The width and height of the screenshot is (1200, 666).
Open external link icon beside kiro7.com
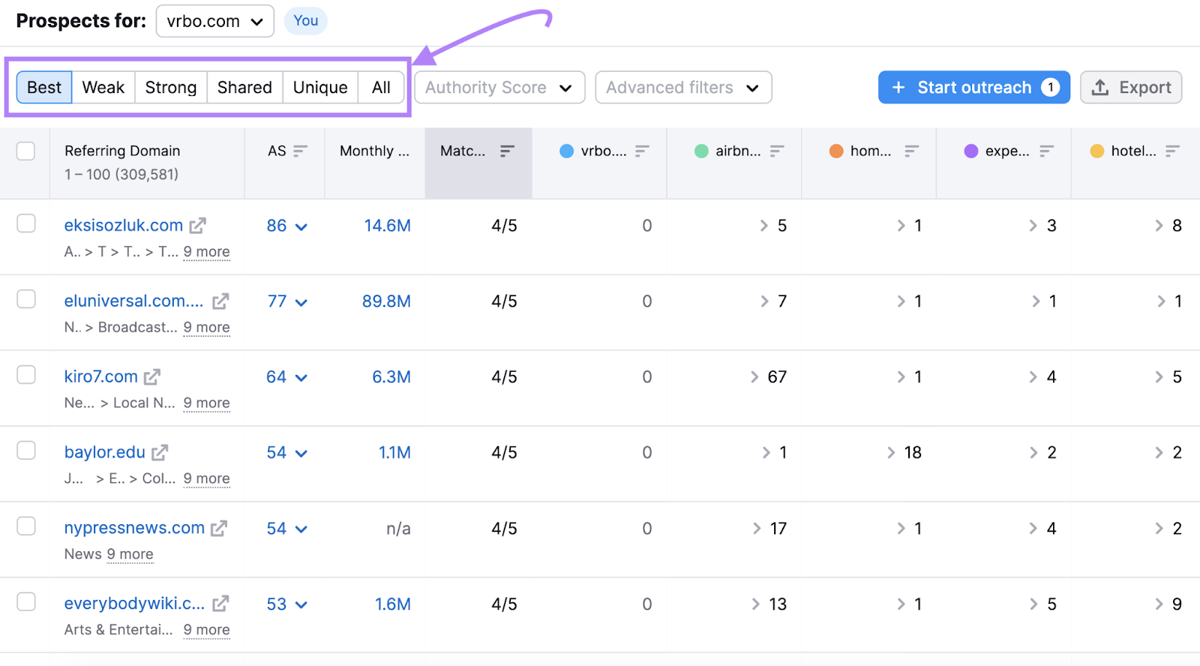(x=152, y=377)
